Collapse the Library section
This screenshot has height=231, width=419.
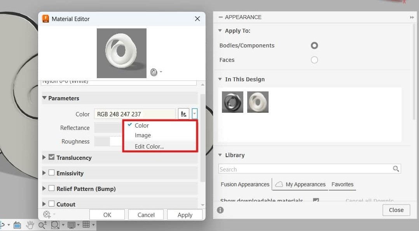coord(220,155)
